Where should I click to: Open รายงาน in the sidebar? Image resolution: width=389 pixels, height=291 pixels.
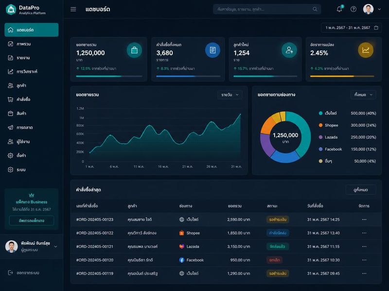click(x=32, y=58)
